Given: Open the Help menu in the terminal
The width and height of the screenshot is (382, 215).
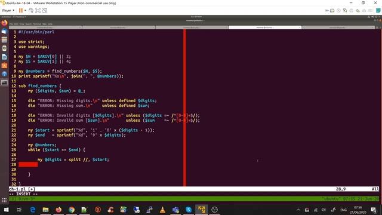Looking at the screenshot, I should pyautogui.click(x=50, y=24).
